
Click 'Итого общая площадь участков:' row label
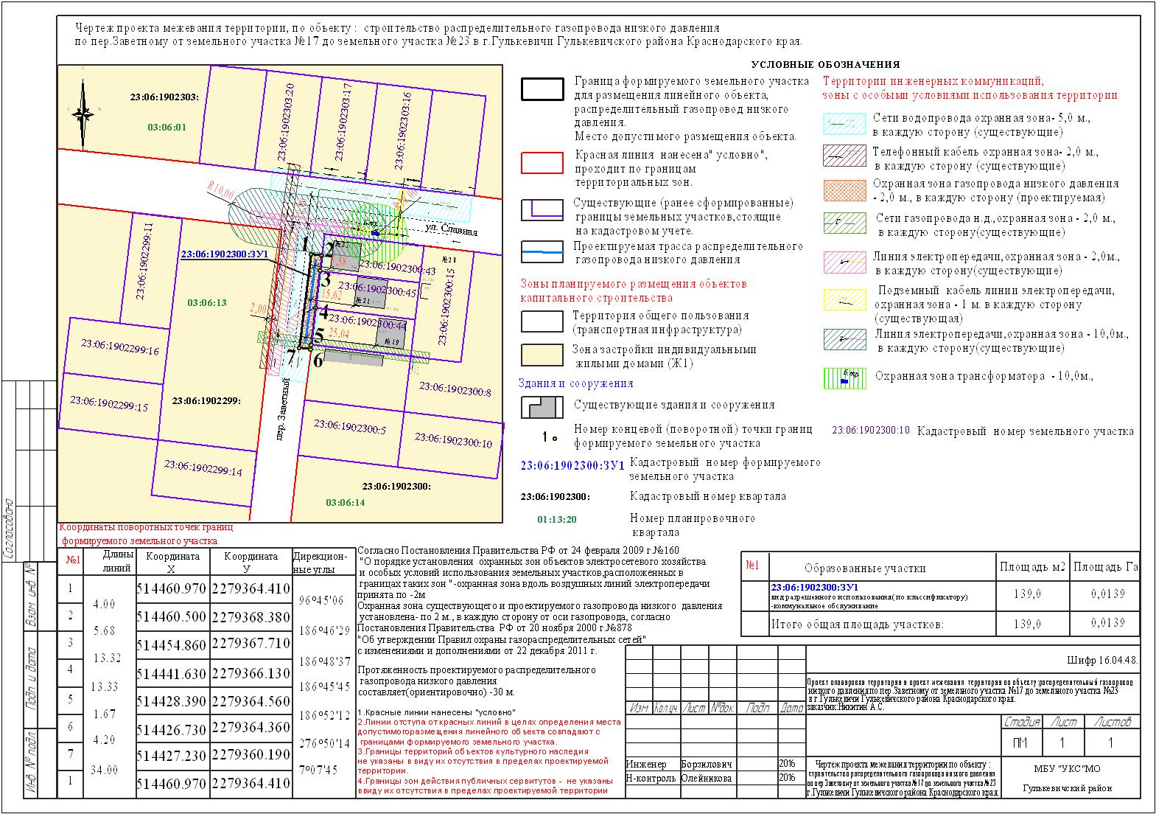point(857,625)
